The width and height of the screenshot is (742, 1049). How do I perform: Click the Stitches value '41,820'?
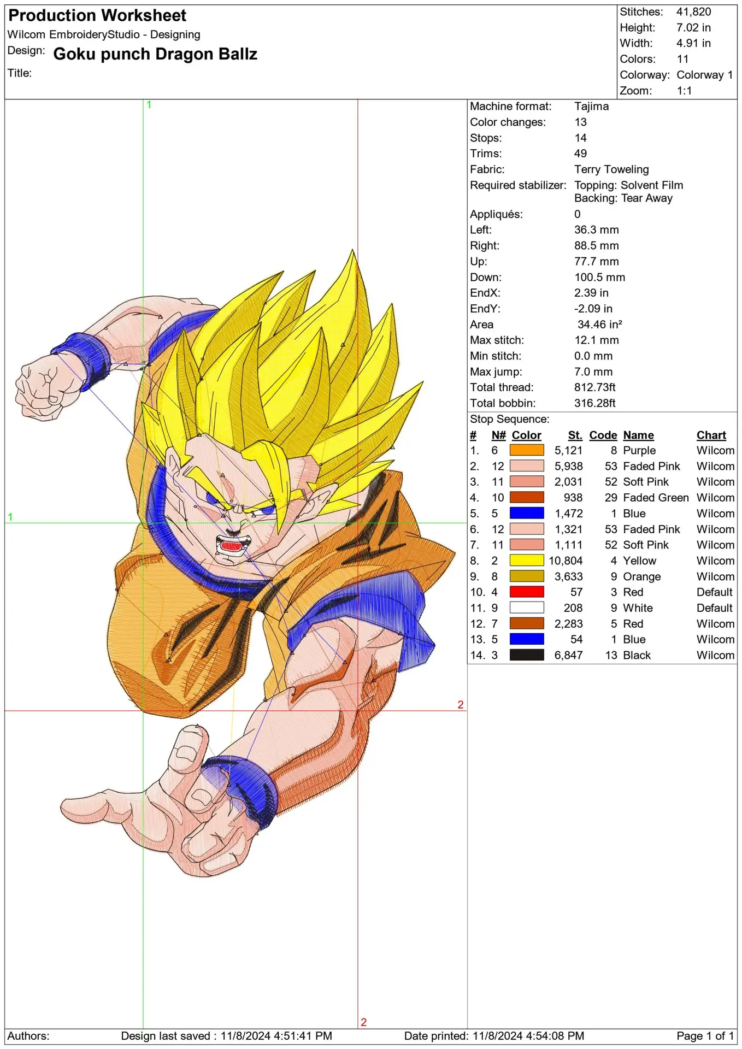click(694, 11)
